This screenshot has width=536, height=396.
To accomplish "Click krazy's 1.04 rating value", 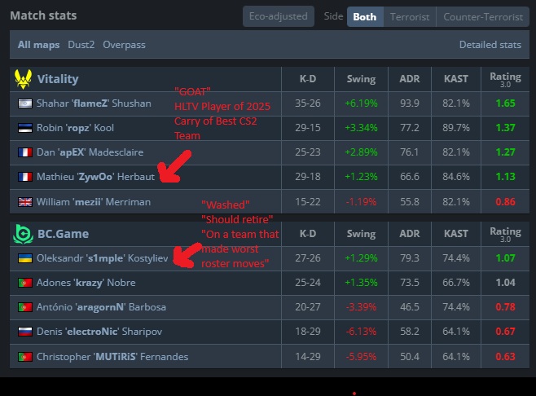I will click(505, 283).
